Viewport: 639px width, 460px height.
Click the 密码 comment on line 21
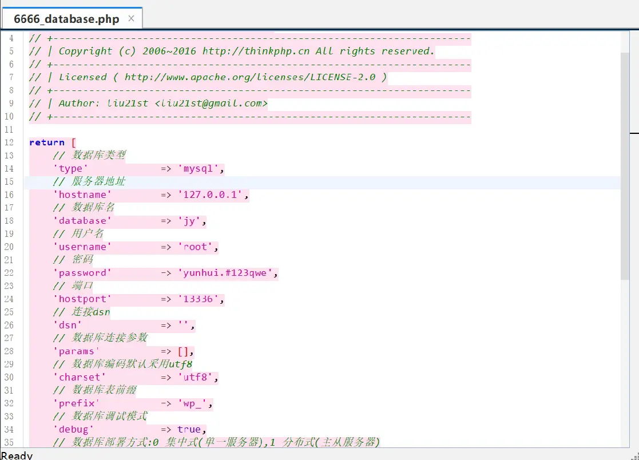pos(73,260)
